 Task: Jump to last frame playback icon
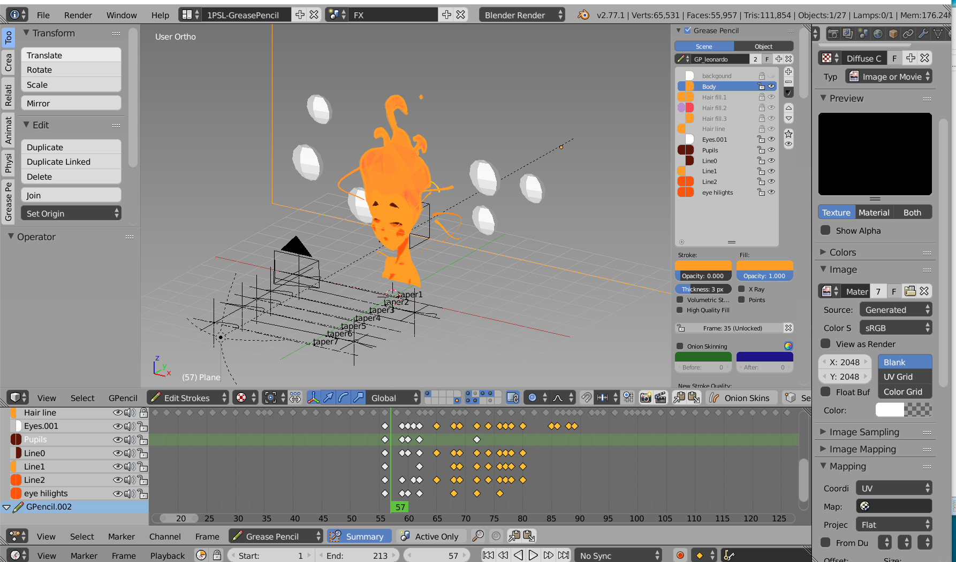[564, 555]
